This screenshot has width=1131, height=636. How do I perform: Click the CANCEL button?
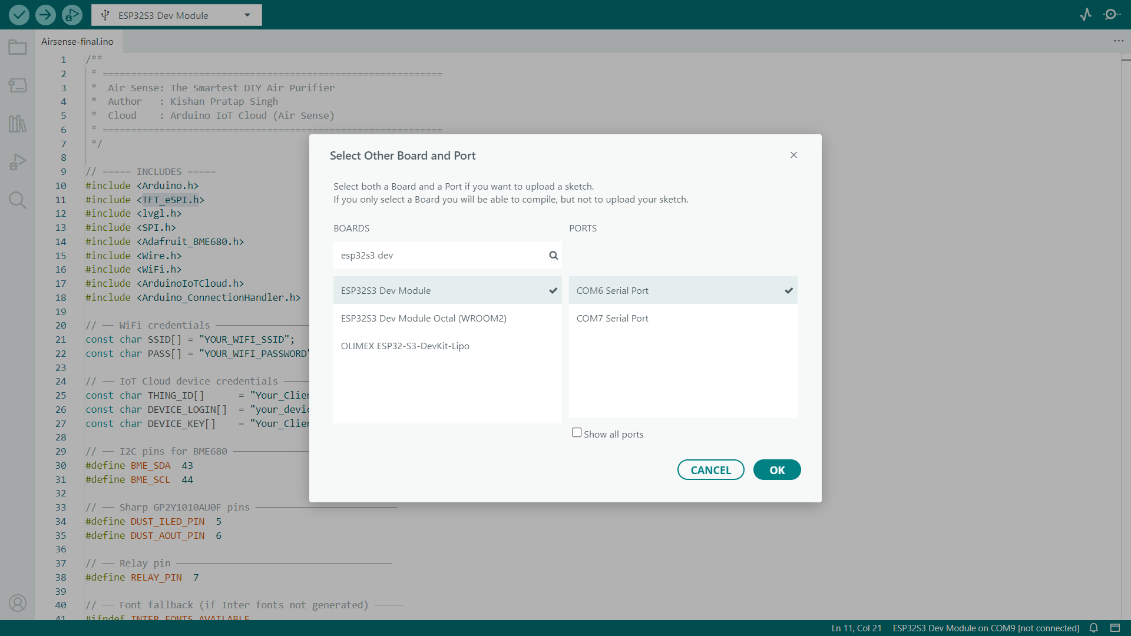pyautogui.click(x=710, y=470)
